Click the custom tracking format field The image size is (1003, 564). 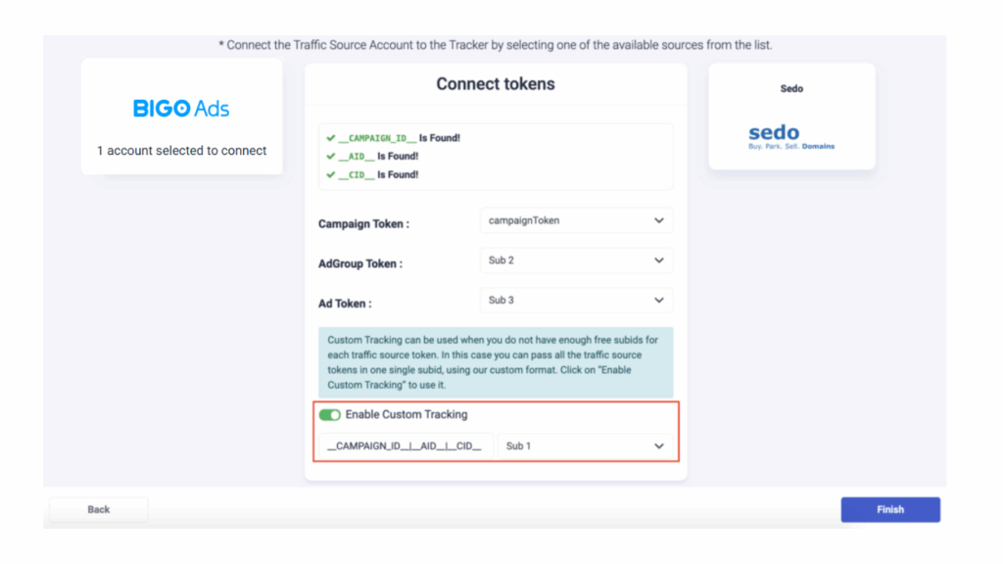pos(406,446)
